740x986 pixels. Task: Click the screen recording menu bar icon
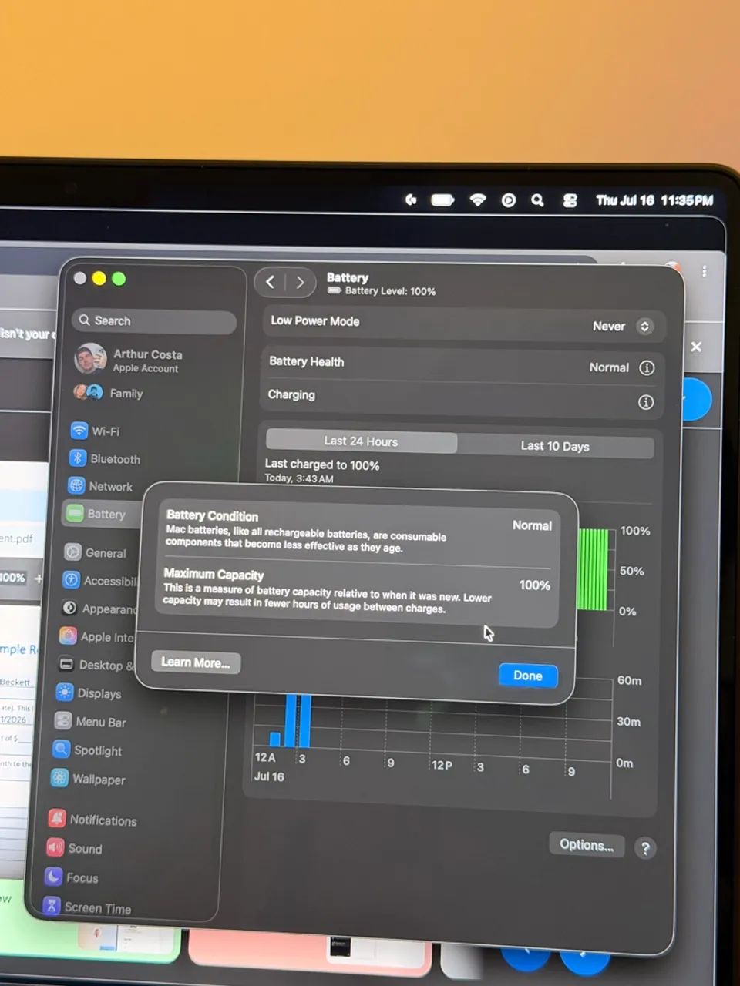[508, 200]
